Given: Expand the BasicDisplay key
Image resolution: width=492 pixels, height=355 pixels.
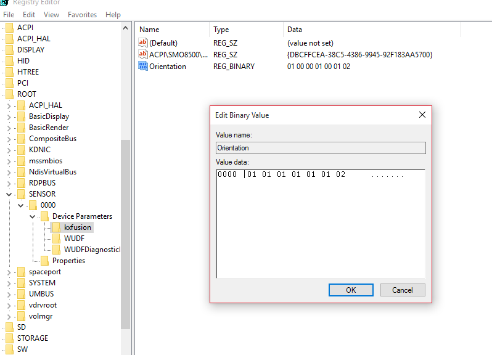Looking at the screenshot, I should pyautogui.click(x=9, y=116).
